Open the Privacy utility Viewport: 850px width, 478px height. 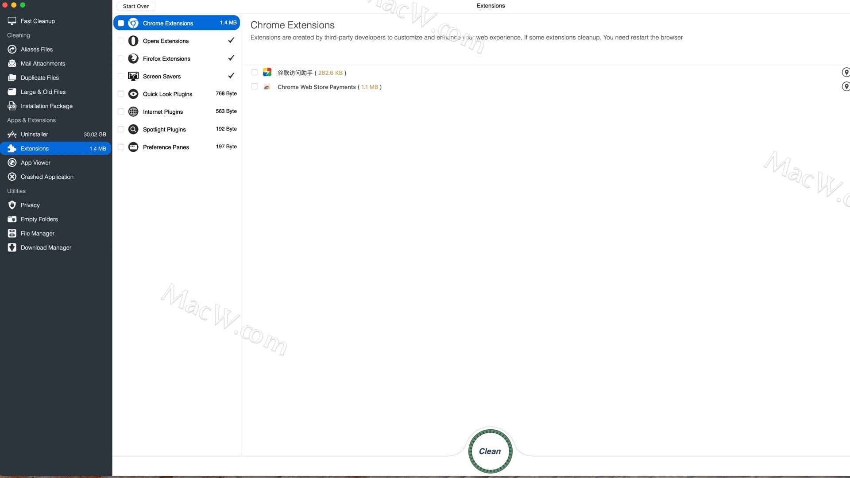(x=56, y=205)
